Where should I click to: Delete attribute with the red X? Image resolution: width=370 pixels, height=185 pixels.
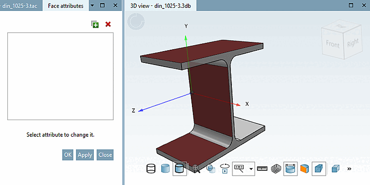tap(108, 24)
